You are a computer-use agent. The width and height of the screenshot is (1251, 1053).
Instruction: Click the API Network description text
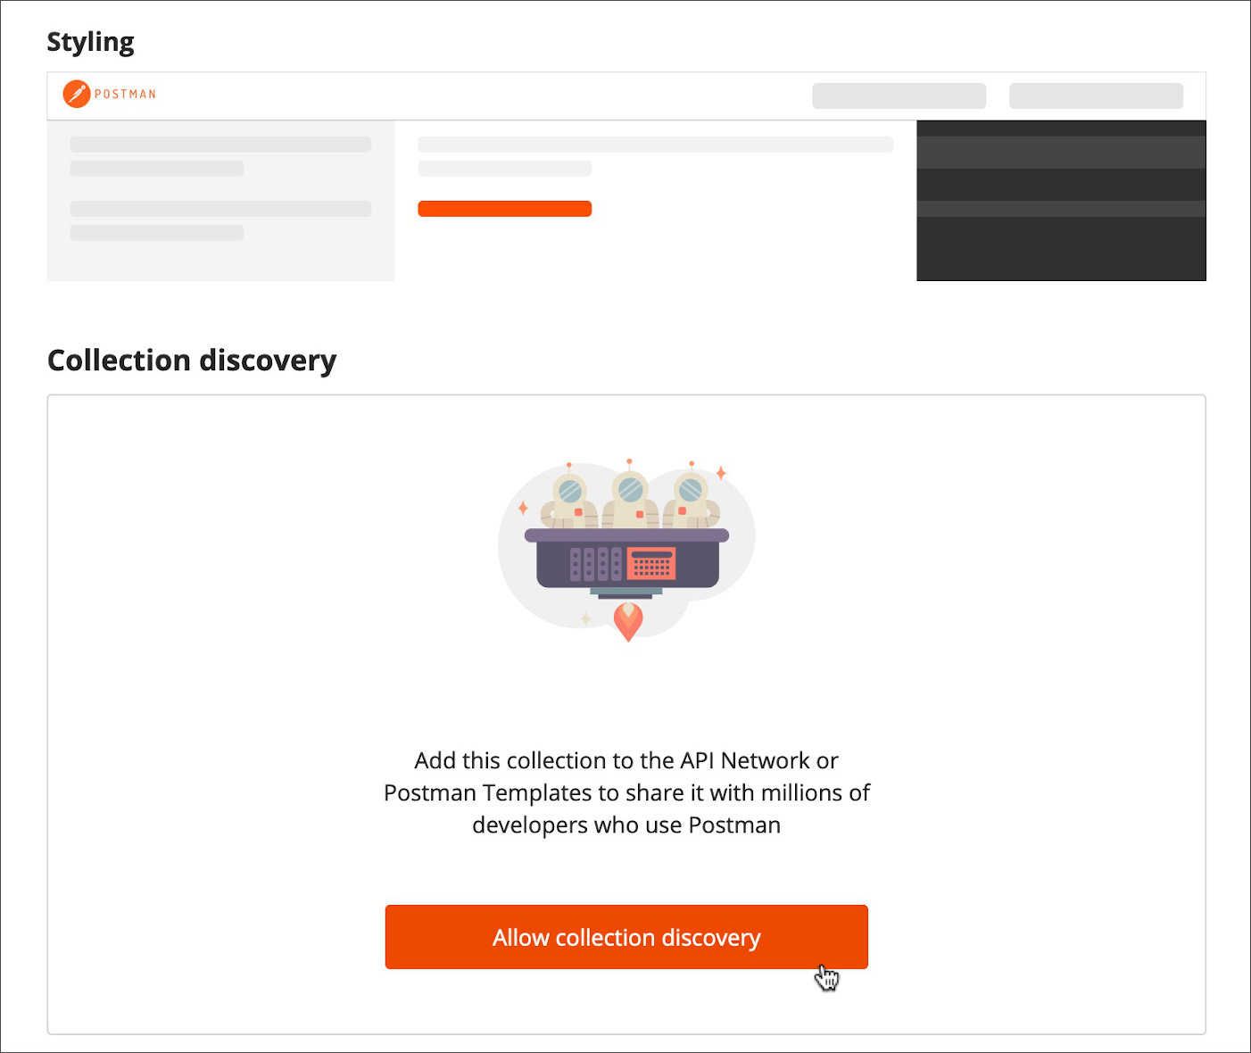pyautogui.click(x=626, y=792)
